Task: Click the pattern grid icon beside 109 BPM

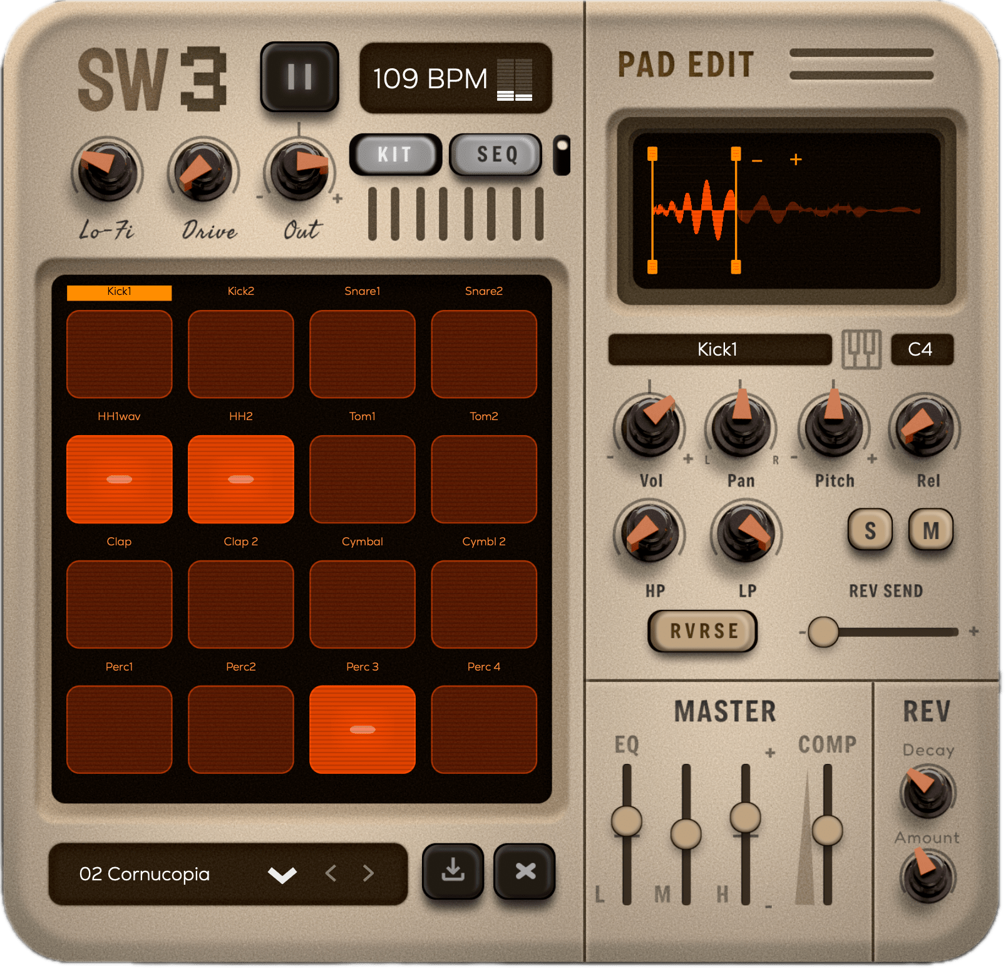Action: [x=515, y=79]
